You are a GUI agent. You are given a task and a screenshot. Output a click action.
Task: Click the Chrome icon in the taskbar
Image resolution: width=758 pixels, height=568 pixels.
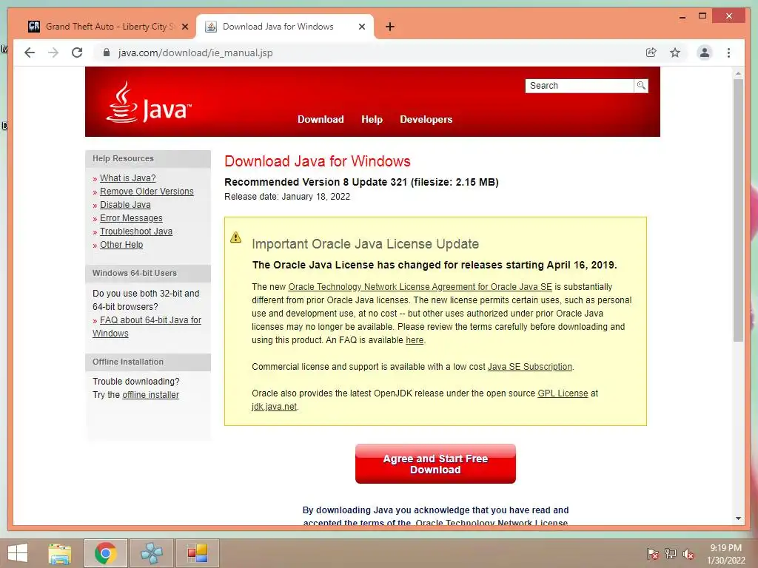click(105, 553)
